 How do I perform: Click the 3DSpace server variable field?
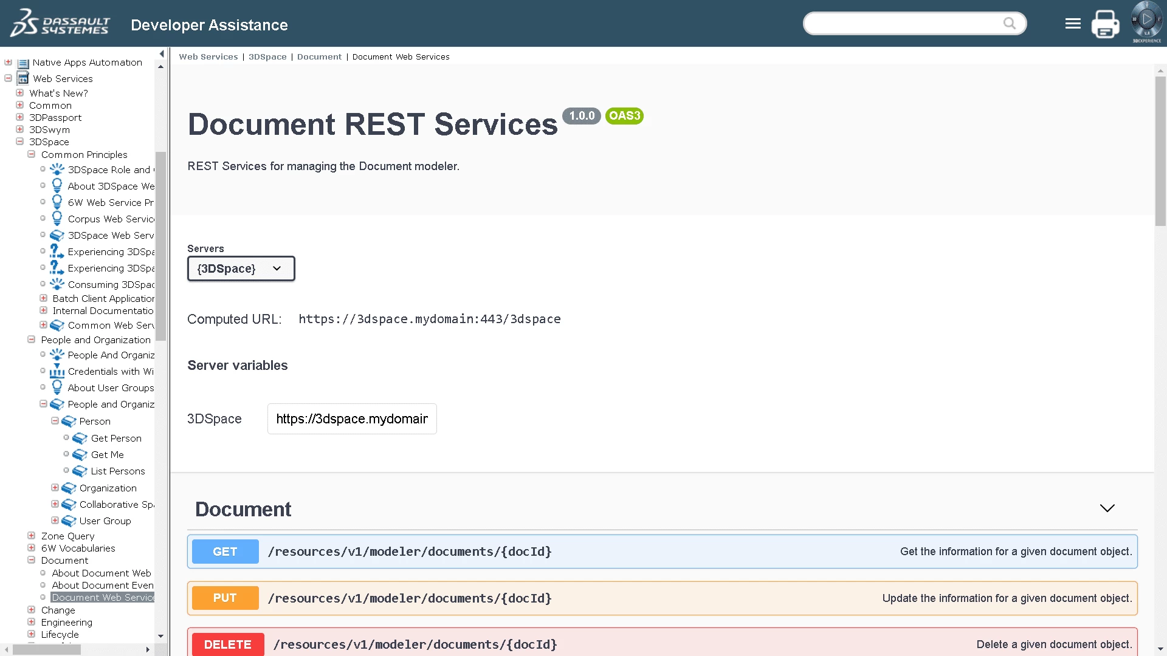(x=352, y=419)
